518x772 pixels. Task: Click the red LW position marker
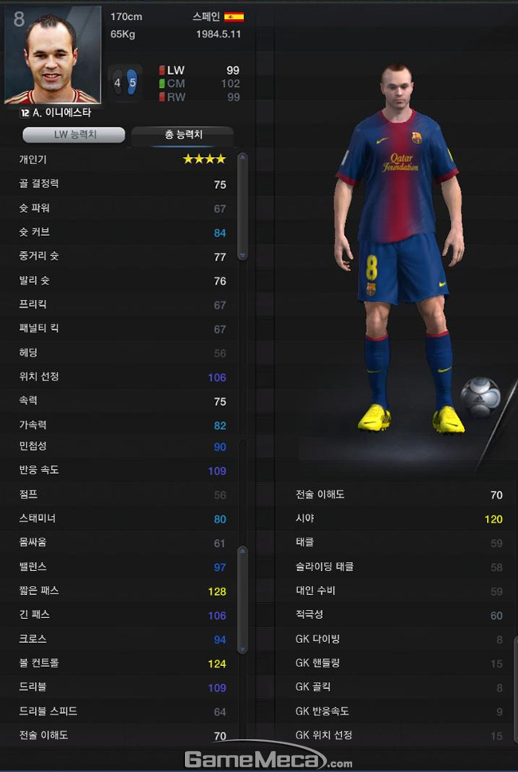point(162,70)
